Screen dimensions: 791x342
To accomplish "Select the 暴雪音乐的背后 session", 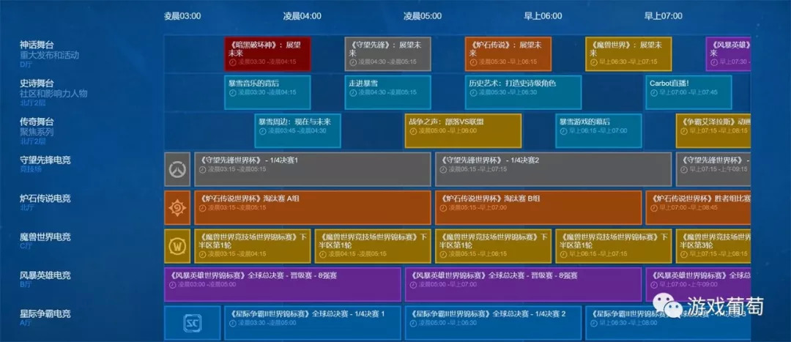I will (267, 92).
